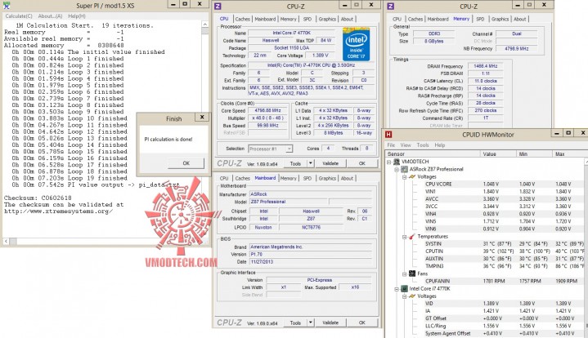This screenshot has height=338, width=588.
Task: Collapse the Temperatures group in HWMonitor
Action: [x=405, y=237]
